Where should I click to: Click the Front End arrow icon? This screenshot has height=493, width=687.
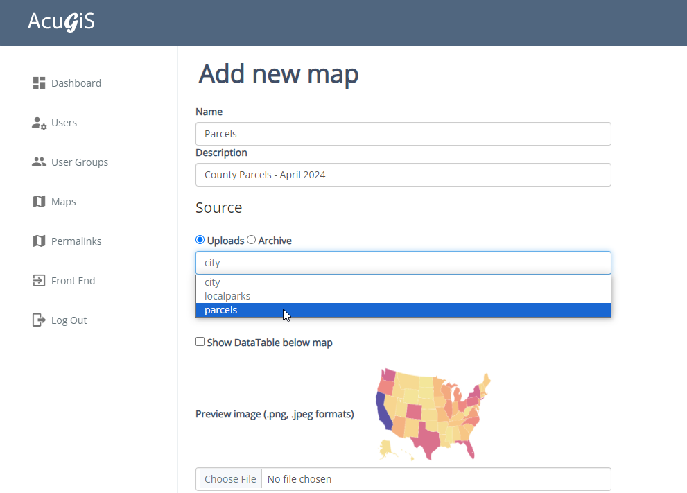[x=39, y=281]
